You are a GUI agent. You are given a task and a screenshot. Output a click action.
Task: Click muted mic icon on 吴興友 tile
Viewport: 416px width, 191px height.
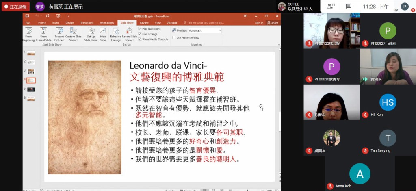pyautogui.click(x=309, y=151)
